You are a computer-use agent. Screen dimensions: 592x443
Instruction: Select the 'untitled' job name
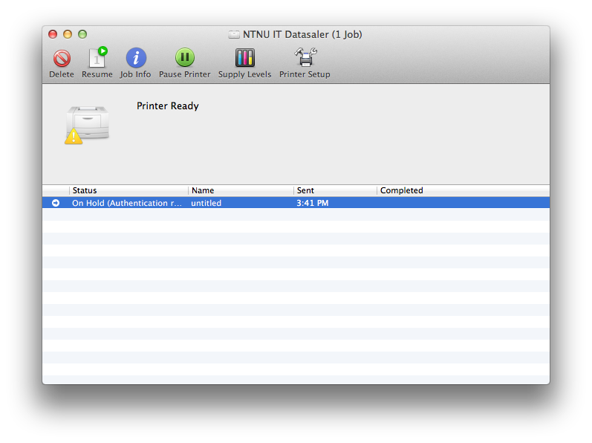[x=206, y=203]
